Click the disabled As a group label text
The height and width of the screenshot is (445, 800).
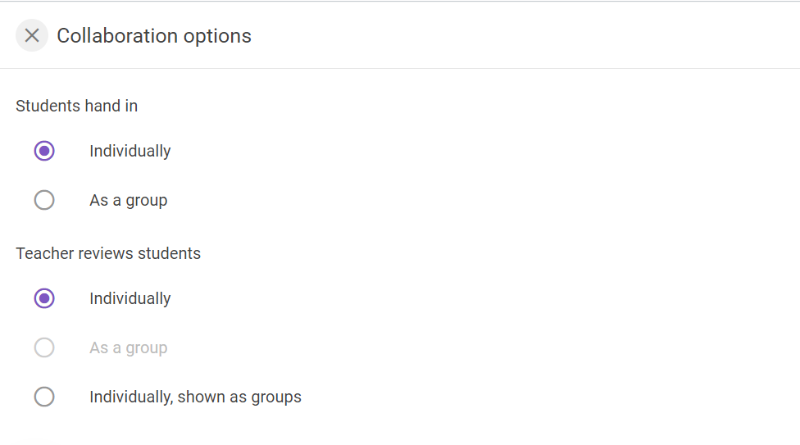129,347
